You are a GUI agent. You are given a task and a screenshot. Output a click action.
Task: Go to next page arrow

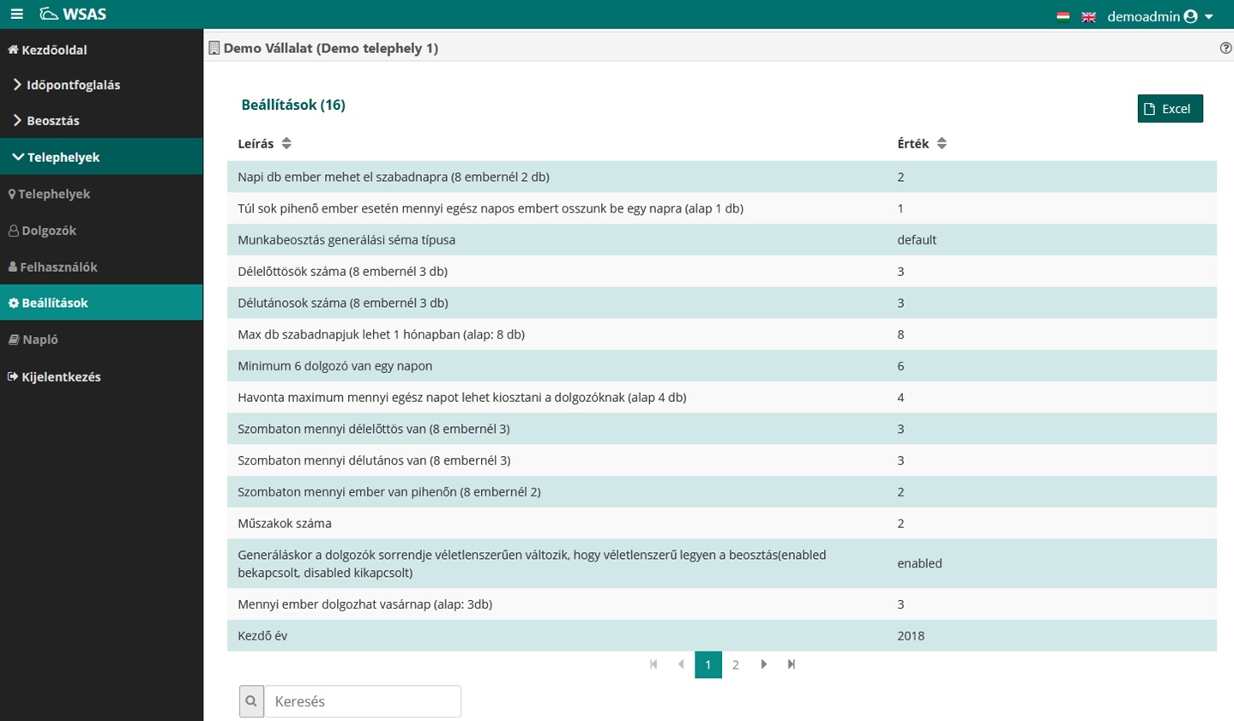tap(763, 664)
